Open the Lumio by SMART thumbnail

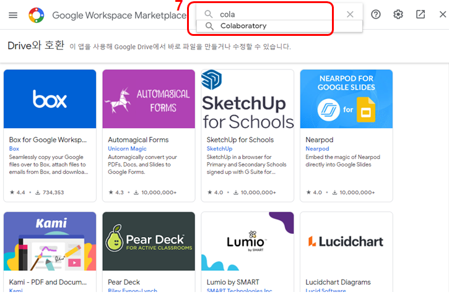click(x=247, y=241)
